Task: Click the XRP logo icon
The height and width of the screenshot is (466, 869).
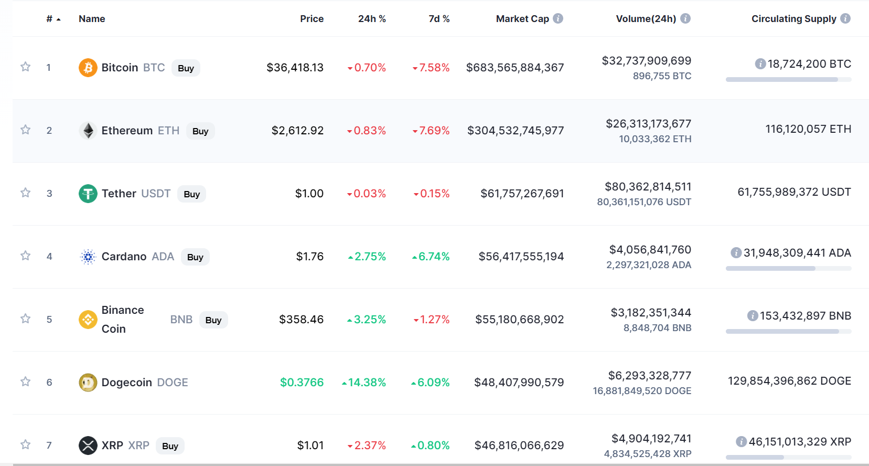Action: click(88, 446)
